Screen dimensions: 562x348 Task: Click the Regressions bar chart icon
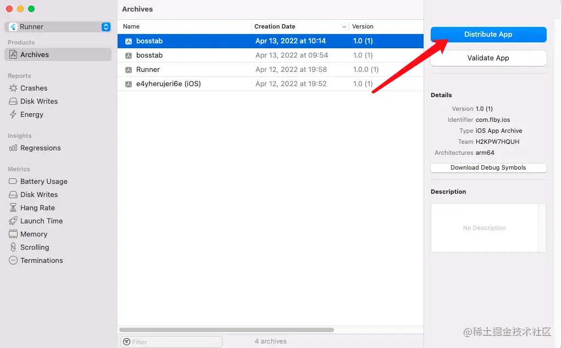[13, 148]
